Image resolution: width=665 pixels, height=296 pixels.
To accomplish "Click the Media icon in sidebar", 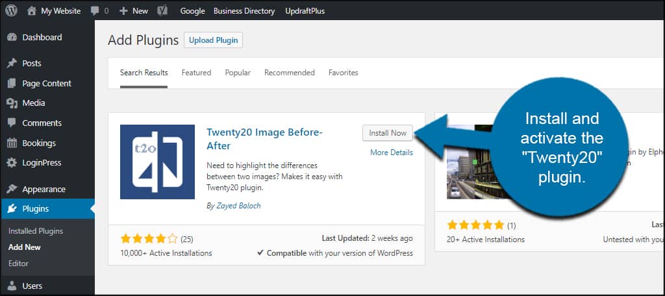I will 11,103.
